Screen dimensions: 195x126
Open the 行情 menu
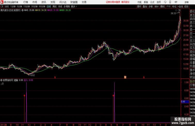(x=26, y=2)
